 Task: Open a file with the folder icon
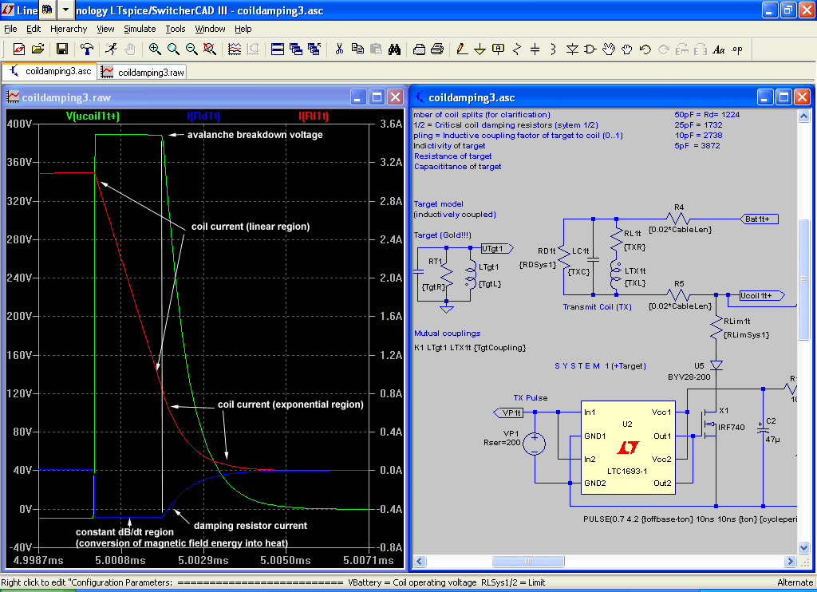37,49
